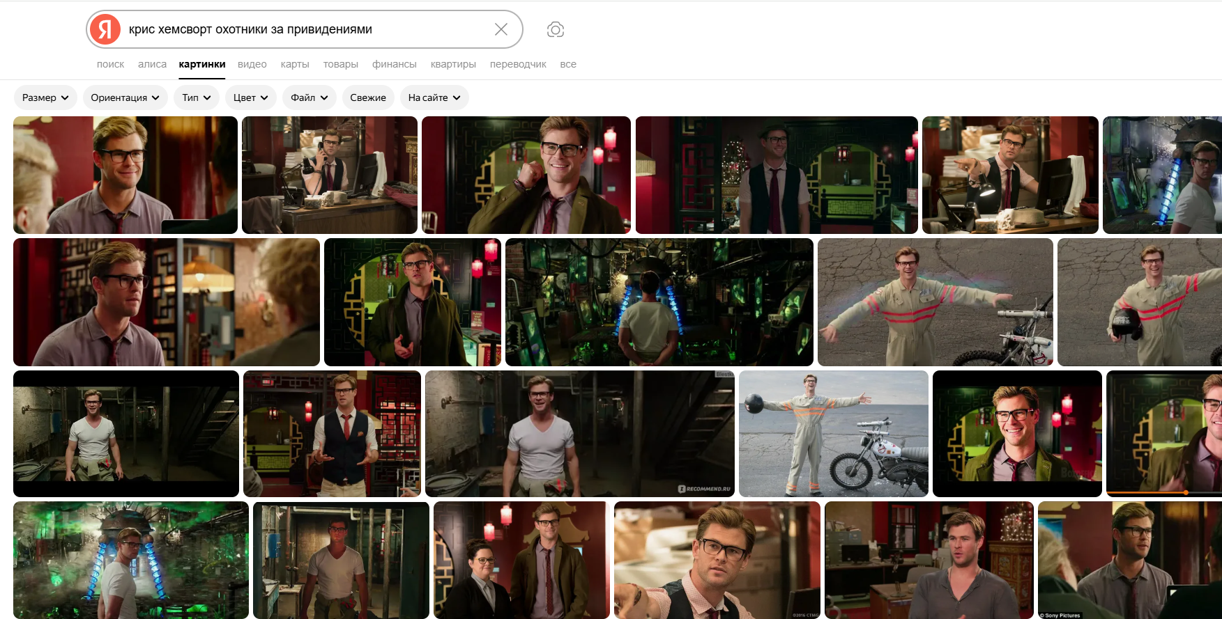Open thumbnail of man seen from behind in lab
This screenshot has width=1222, height=619.
(659, 302)
